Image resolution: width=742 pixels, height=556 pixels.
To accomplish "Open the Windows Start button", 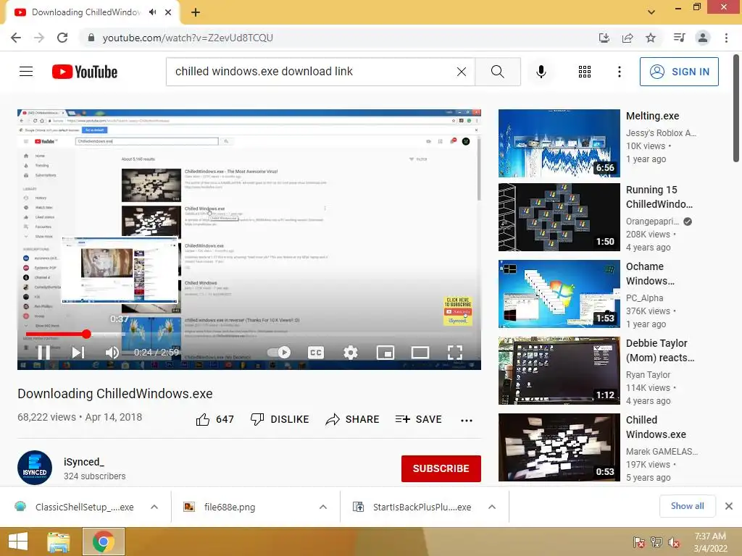I will point(17,542).
